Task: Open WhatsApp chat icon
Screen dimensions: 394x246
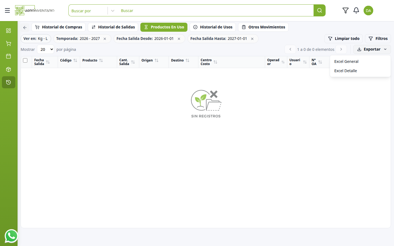Action: tap(11, 236)
